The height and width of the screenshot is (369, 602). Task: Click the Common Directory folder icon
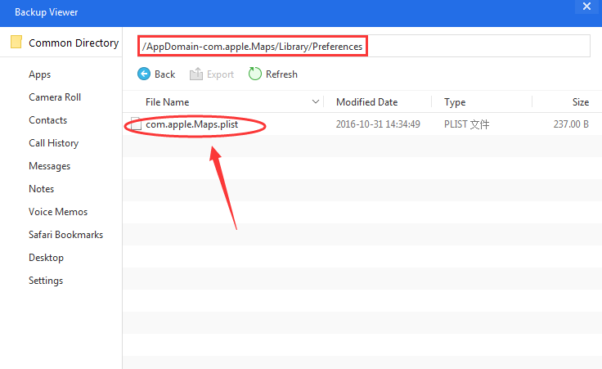(16, 43)
